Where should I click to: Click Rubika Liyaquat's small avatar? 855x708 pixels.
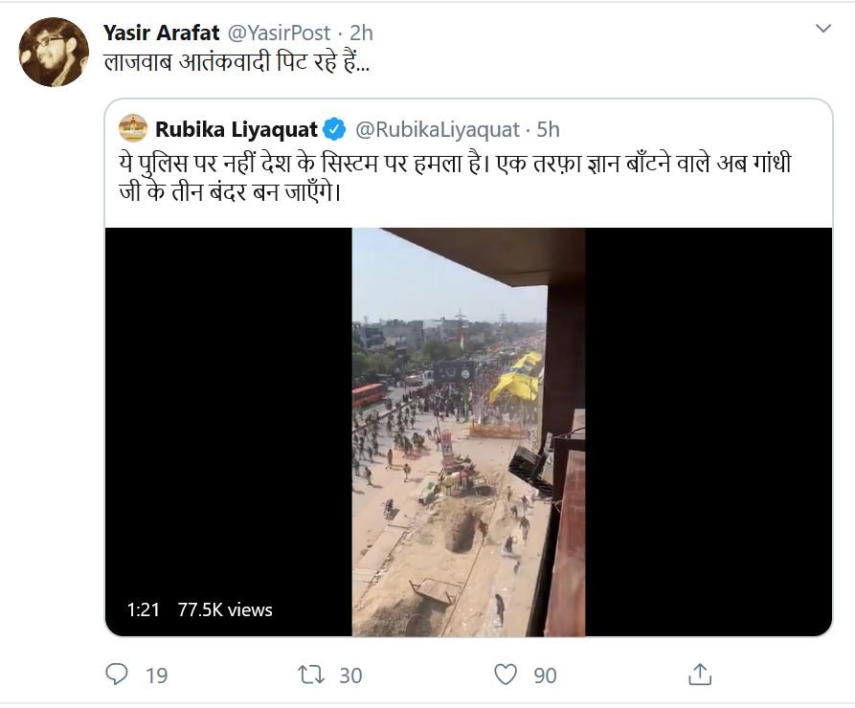coord(133,128)
